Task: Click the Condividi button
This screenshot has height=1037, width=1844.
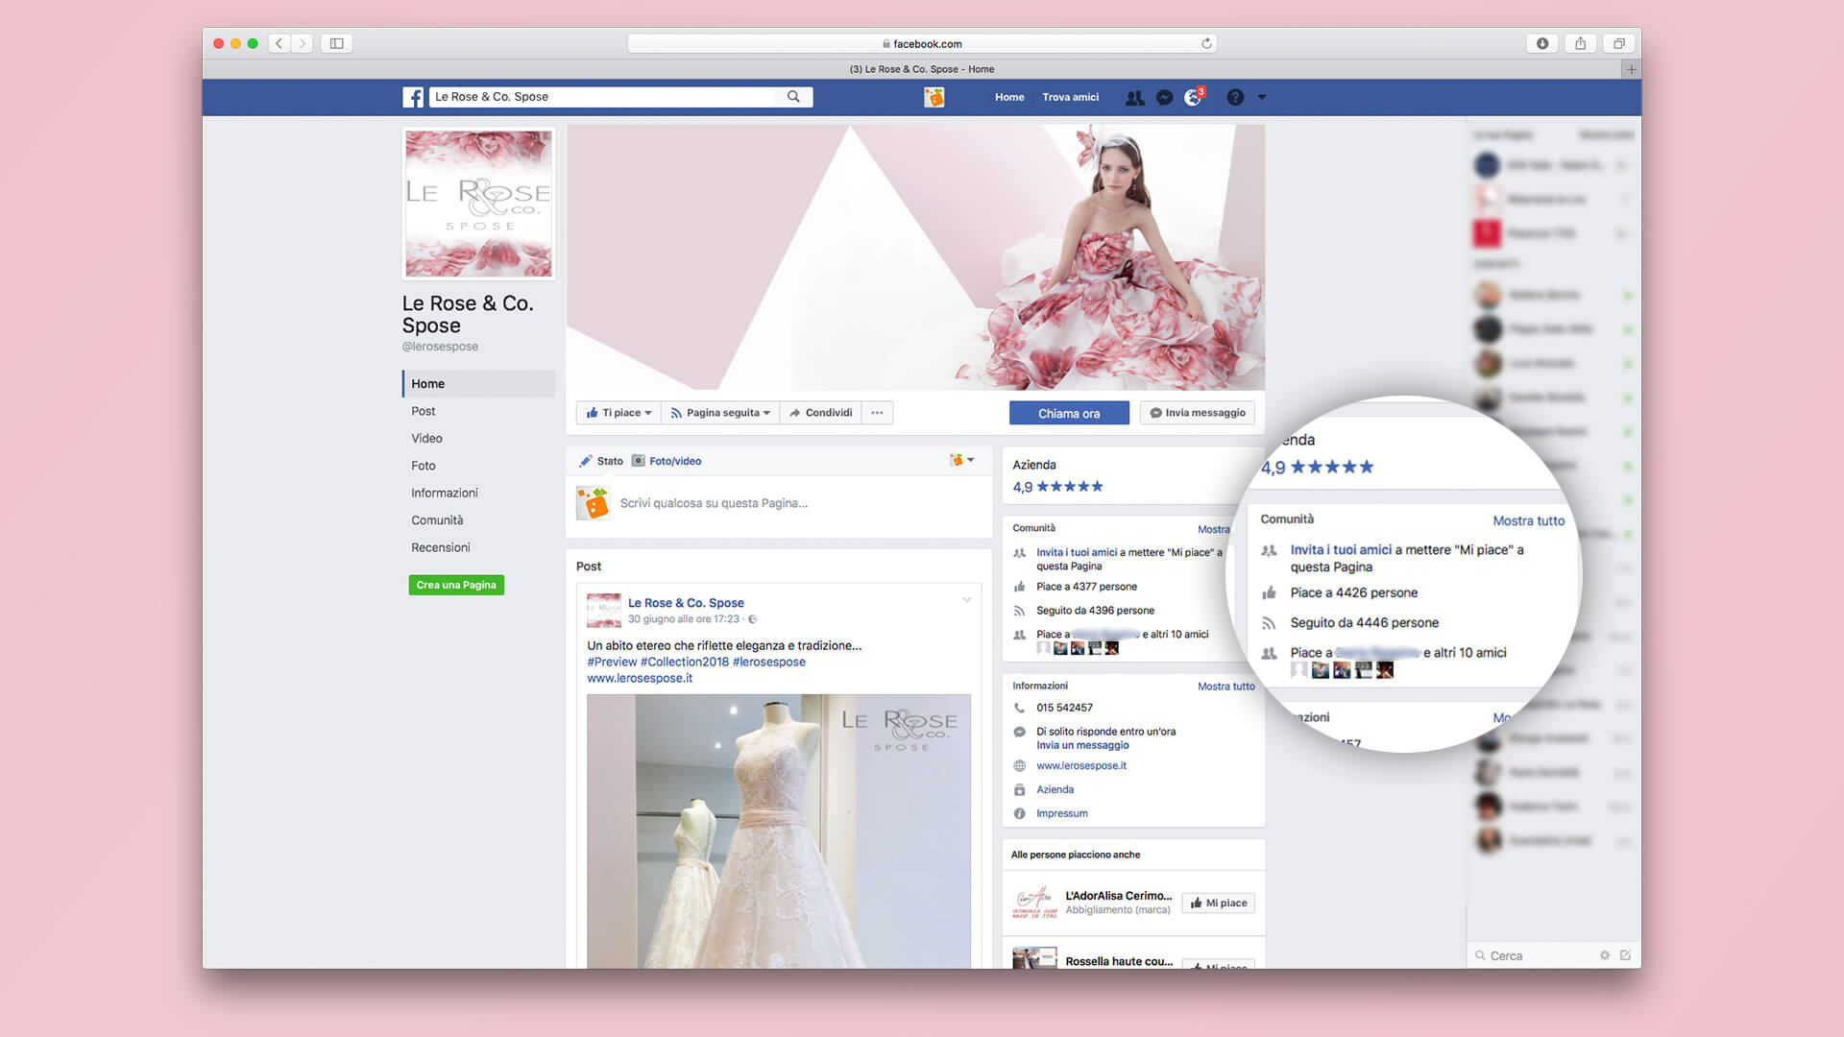Action: click(x=821, y=413)
